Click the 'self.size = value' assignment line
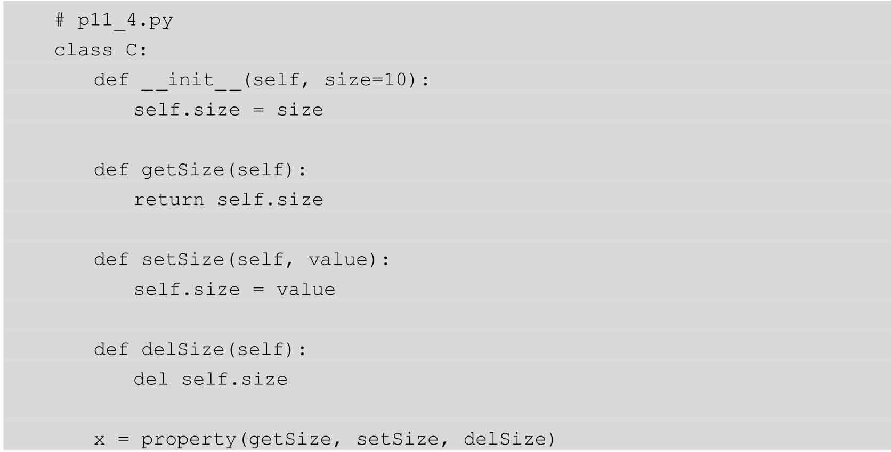 click(x=234, y=290)
